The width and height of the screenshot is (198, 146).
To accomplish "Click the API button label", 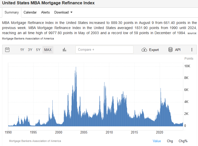I will [178, 50].
